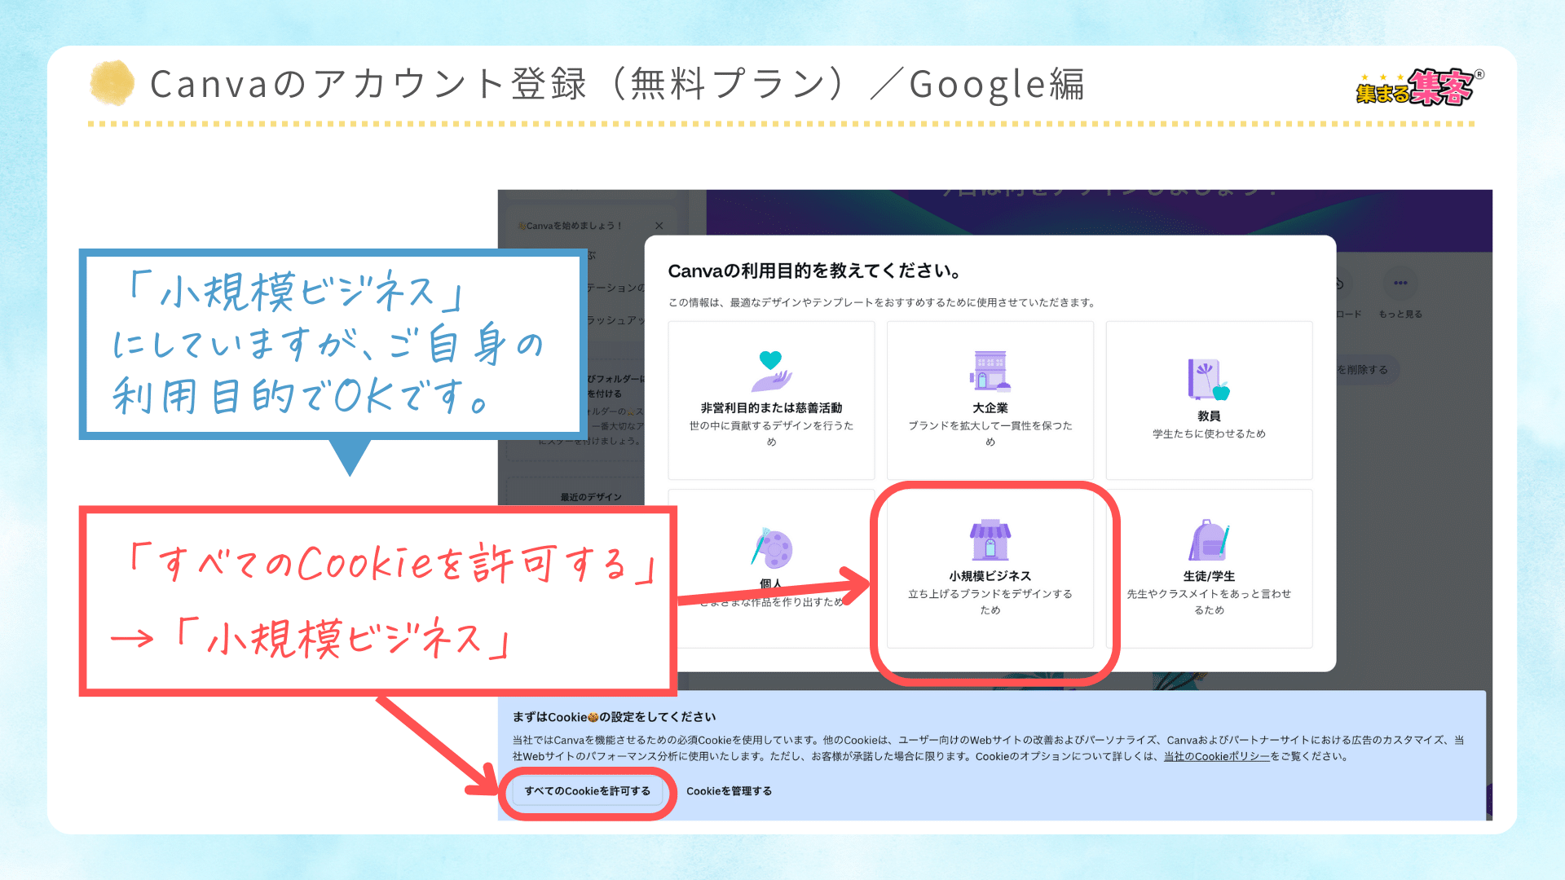Click the 最近のデザイン sidebar heading
This screenshot has height=880, width=1565.
591,497
